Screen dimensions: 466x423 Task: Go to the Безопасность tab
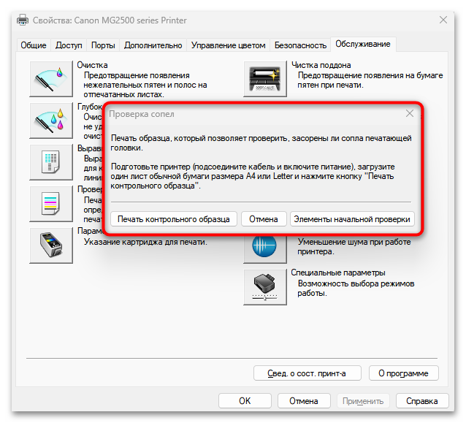point(300,45)
